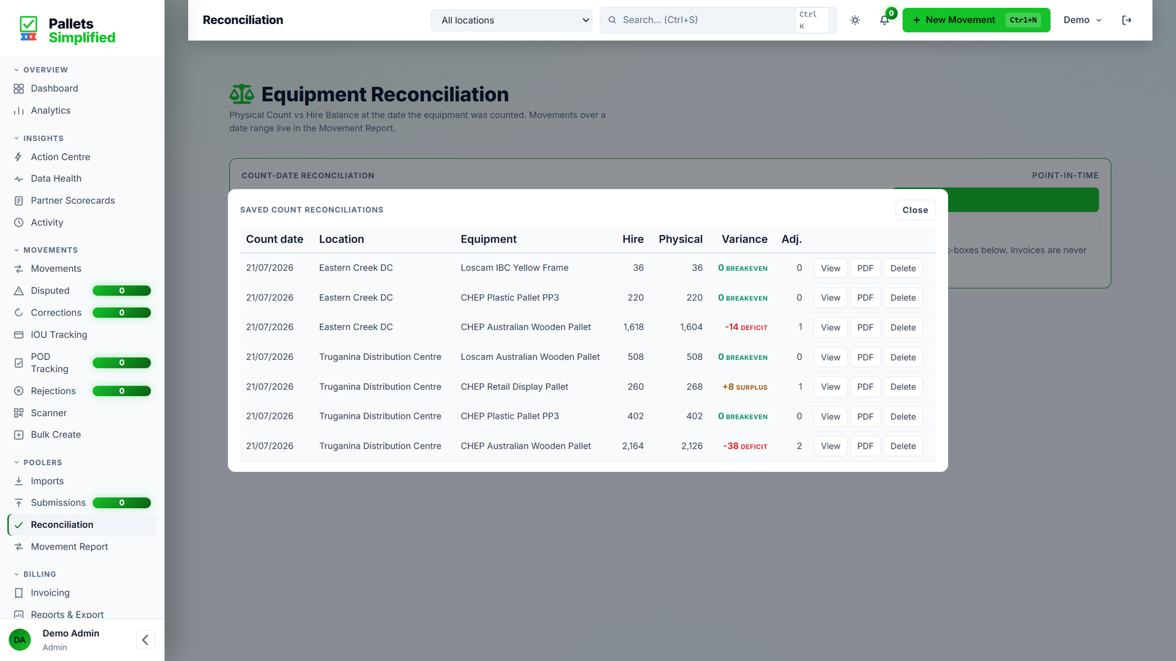1176x661 pixels.
Task: View the Loscam IBC Yellow Frame reconciliation
Action: pos(831,268)
